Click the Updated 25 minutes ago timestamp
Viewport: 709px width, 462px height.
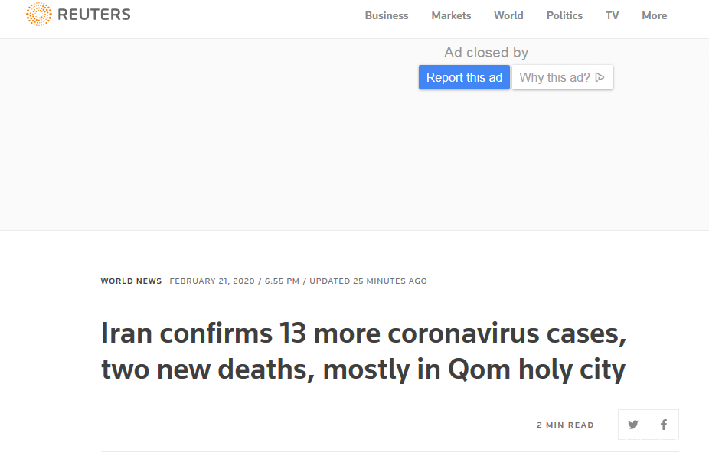coord(368,281)
